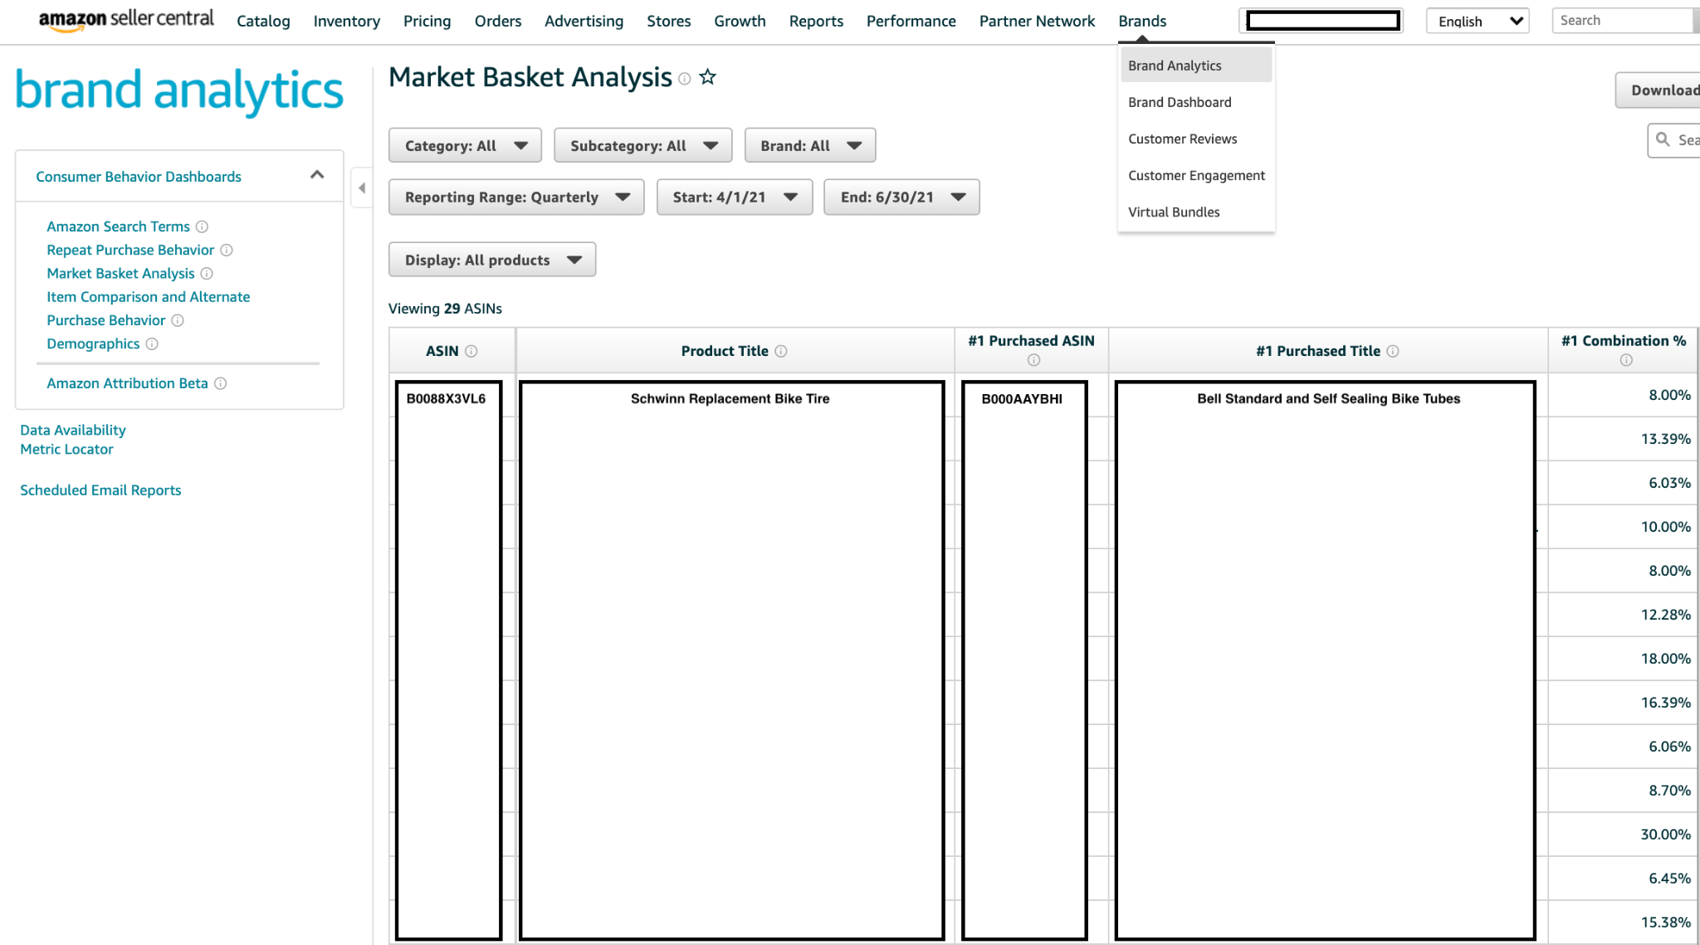Open the Category: All dropdown
Screen dimensions: 1700x945
(465, 145)
